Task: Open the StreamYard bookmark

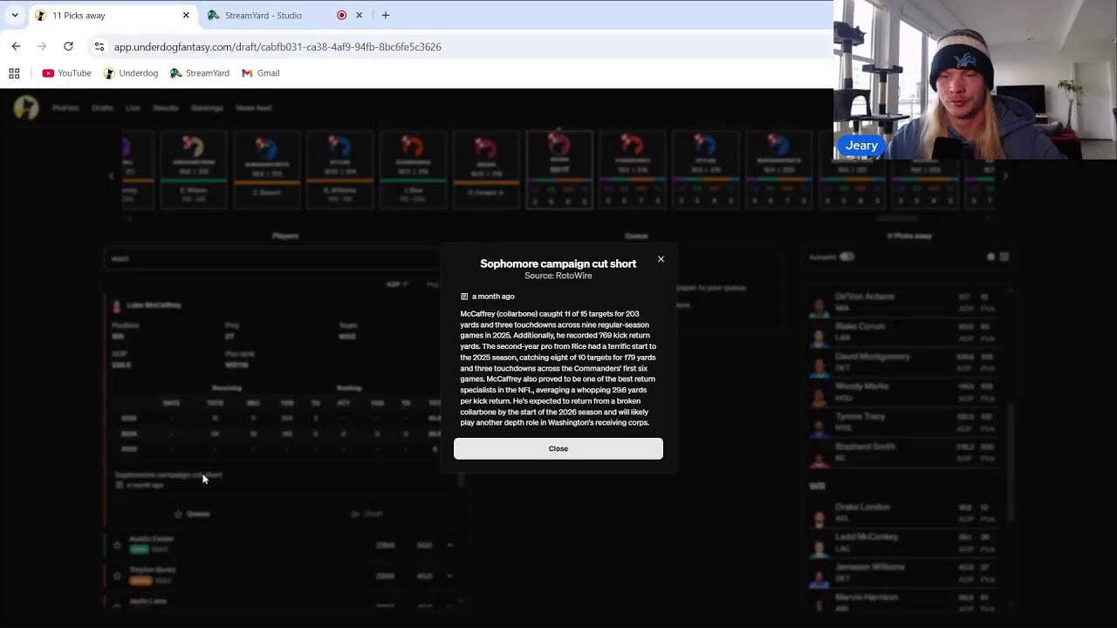Action: tap(200, 73)
